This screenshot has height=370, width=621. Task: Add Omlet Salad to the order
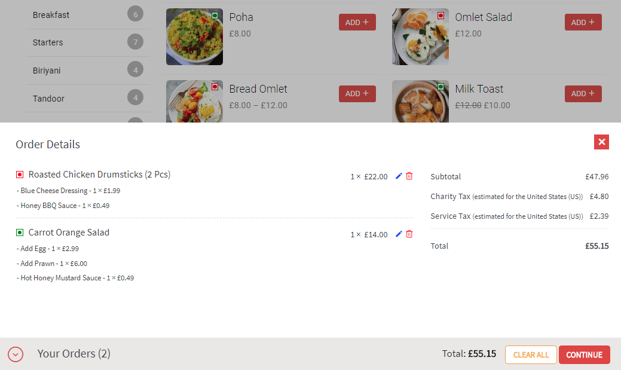(583, 22)
